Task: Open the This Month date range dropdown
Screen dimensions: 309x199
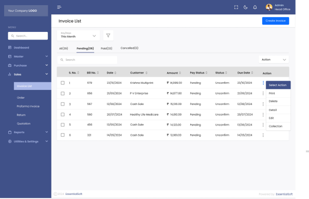Action: click(x=79, y=35)
